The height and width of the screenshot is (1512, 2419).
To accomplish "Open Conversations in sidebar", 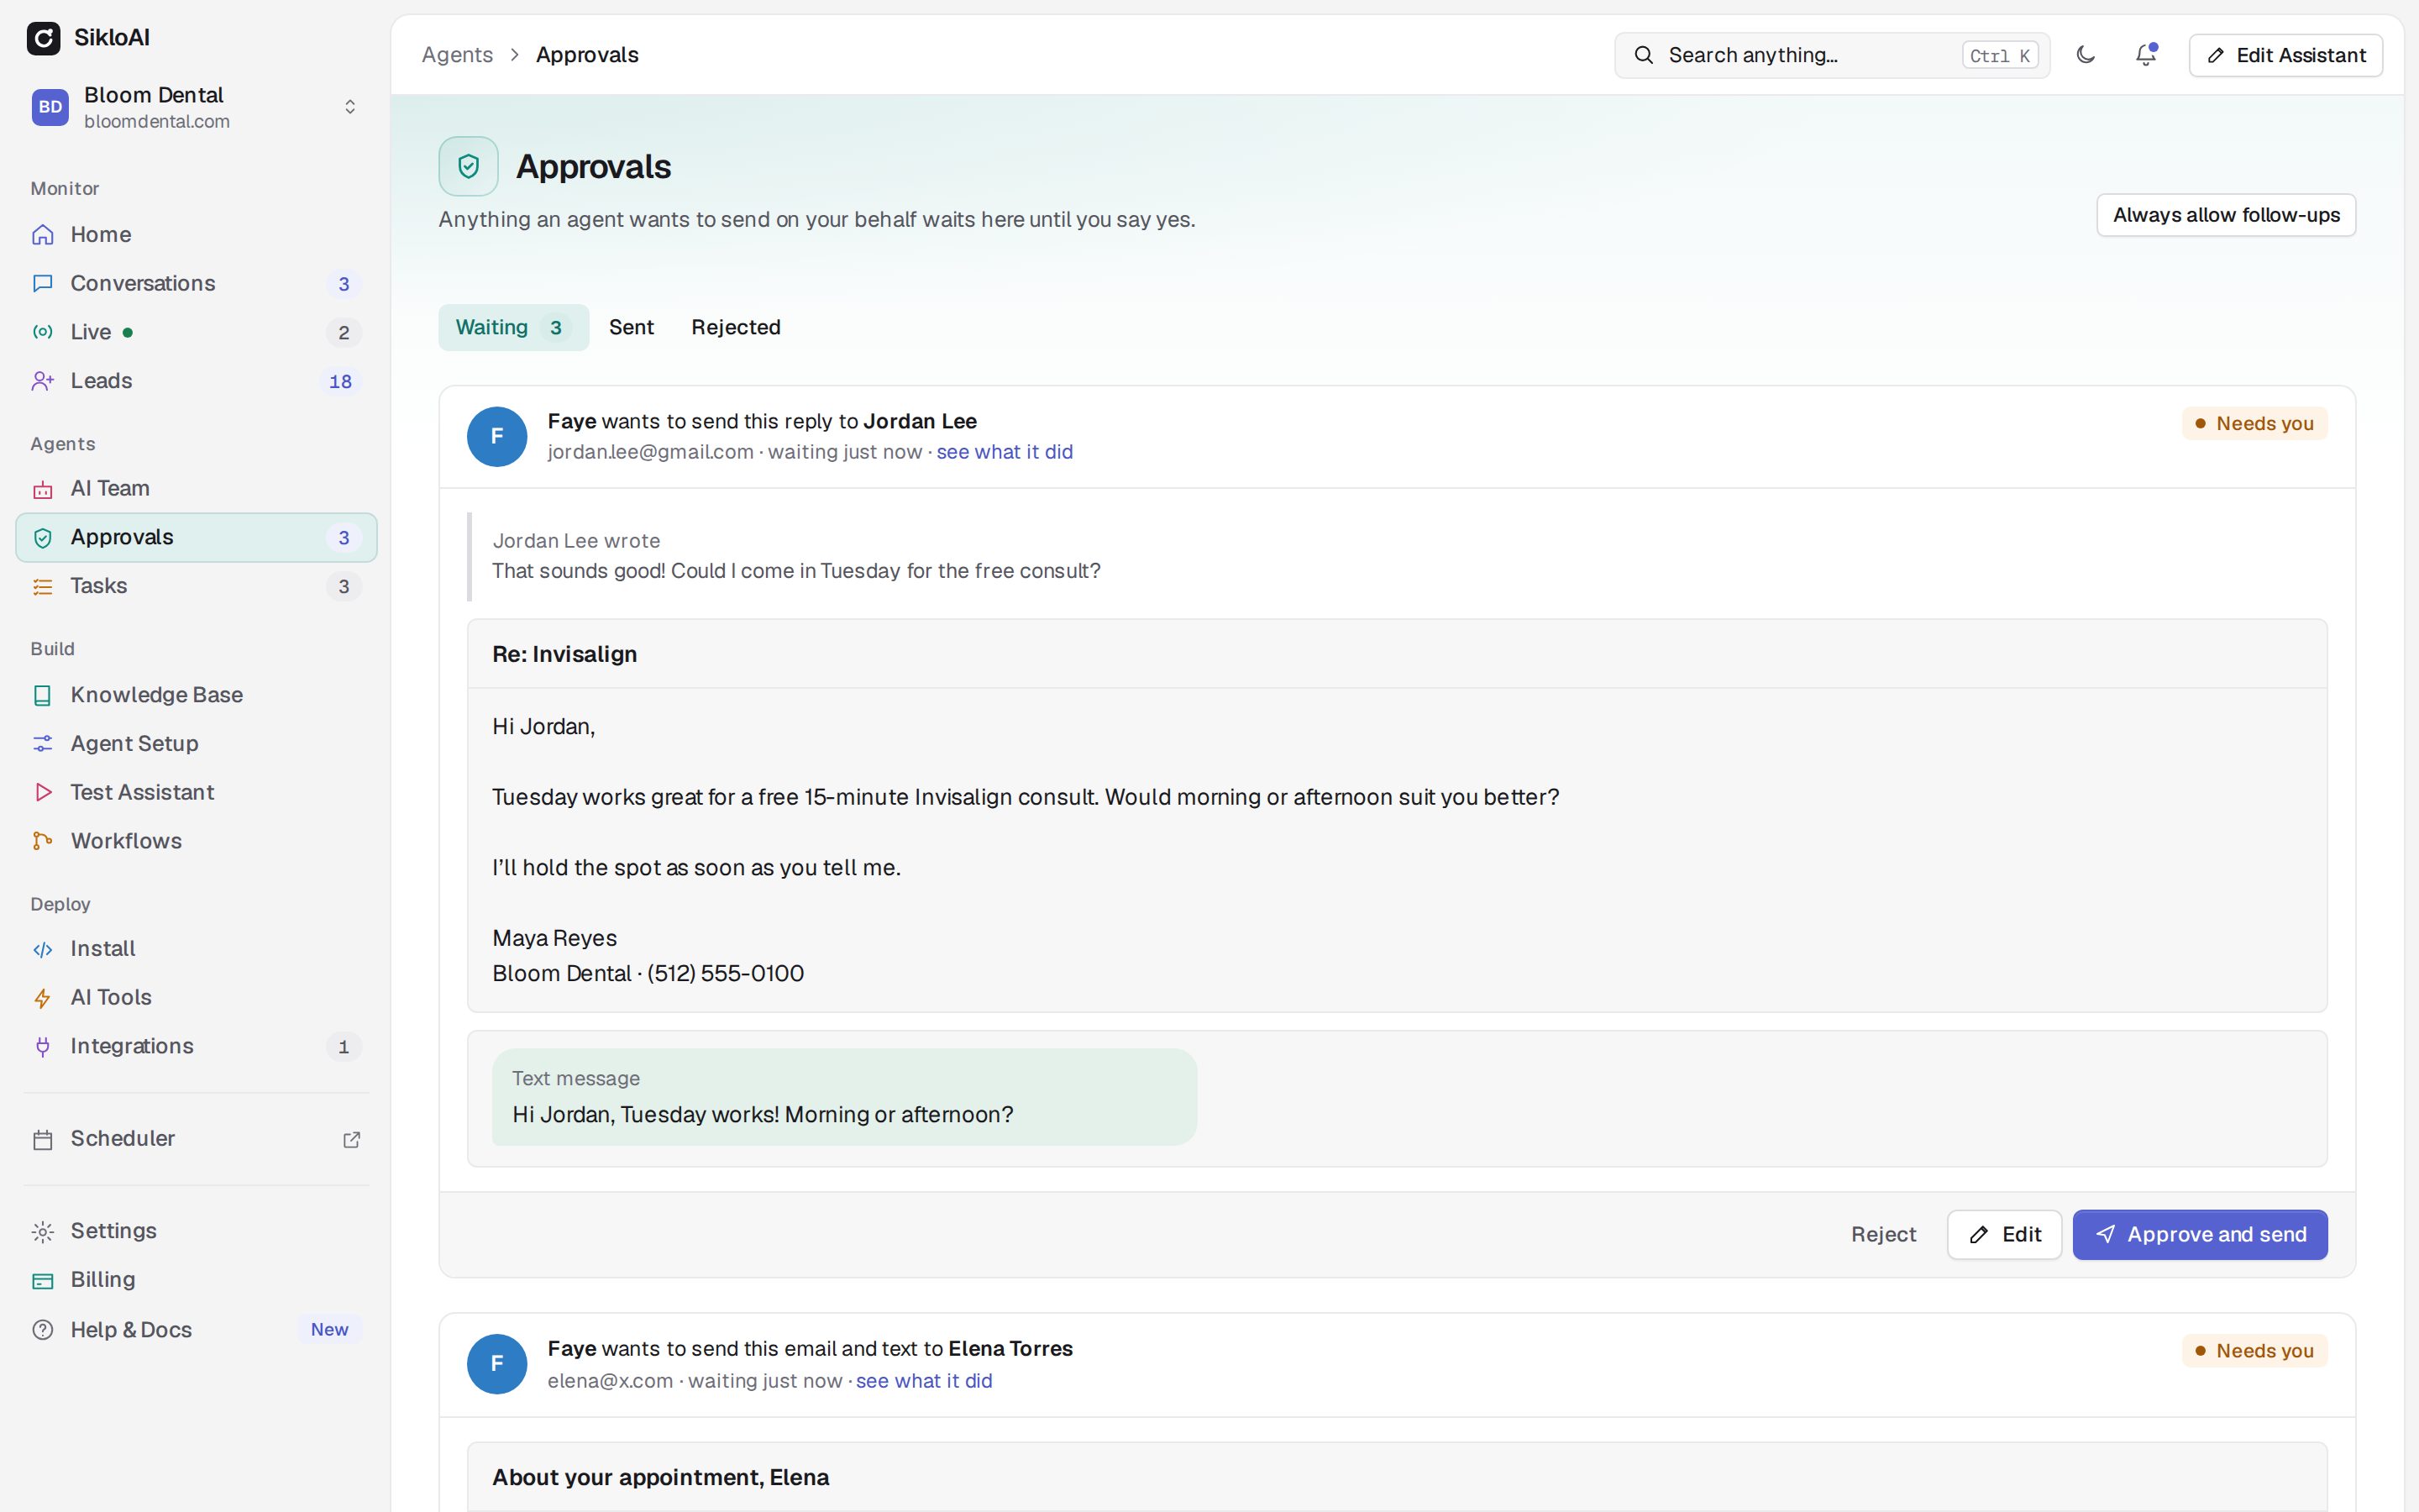I will [196, 283].
